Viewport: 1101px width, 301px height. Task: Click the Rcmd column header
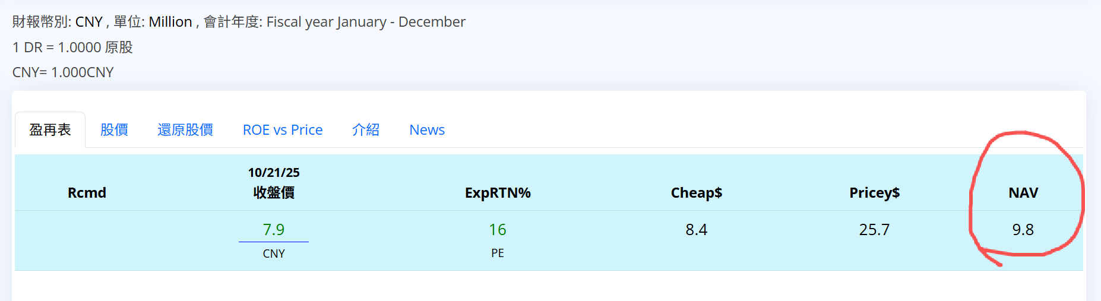[x=87, y=193]
